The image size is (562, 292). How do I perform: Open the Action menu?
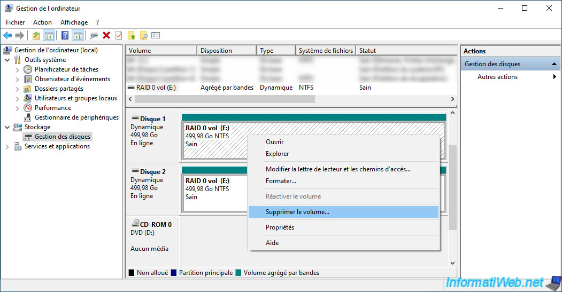(42, 22)
